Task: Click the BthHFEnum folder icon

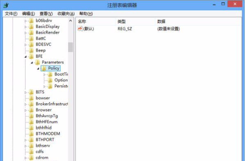Action: 31,122
